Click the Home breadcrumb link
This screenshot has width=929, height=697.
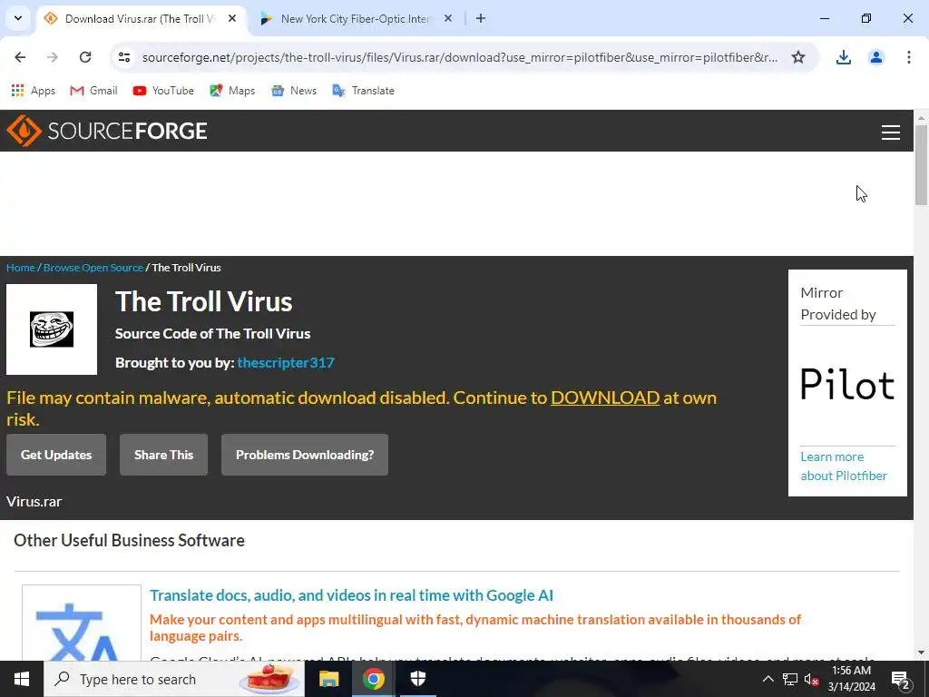21,268
